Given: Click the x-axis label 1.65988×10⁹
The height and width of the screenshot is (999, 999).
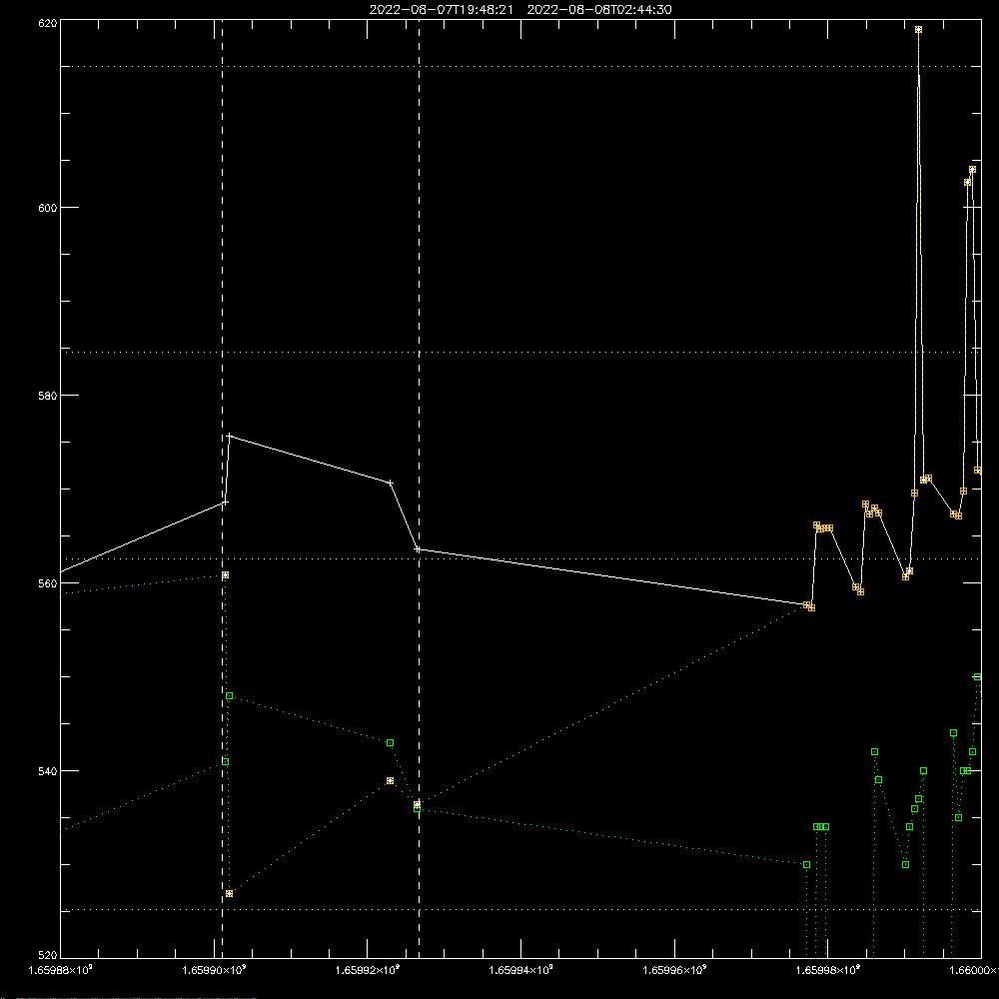Looking at the screenshot, I should (x=61, y=970).
